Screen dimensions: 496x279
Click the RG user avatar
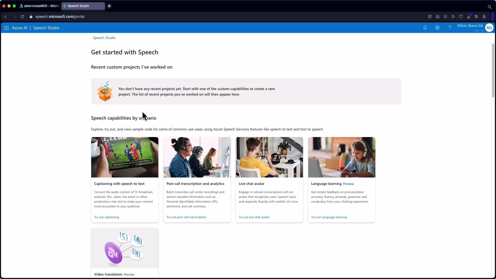pos(489,28)
